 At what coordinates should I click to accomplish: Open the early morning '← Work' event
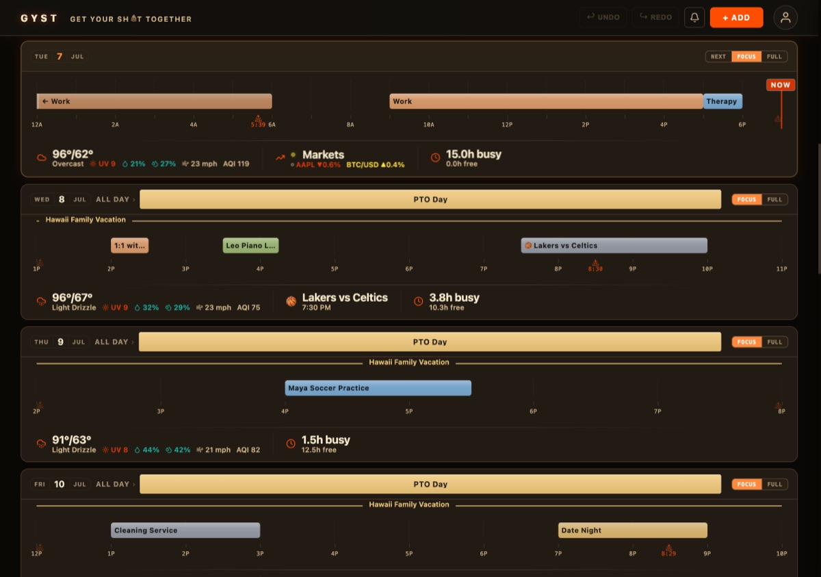(154, 101)
